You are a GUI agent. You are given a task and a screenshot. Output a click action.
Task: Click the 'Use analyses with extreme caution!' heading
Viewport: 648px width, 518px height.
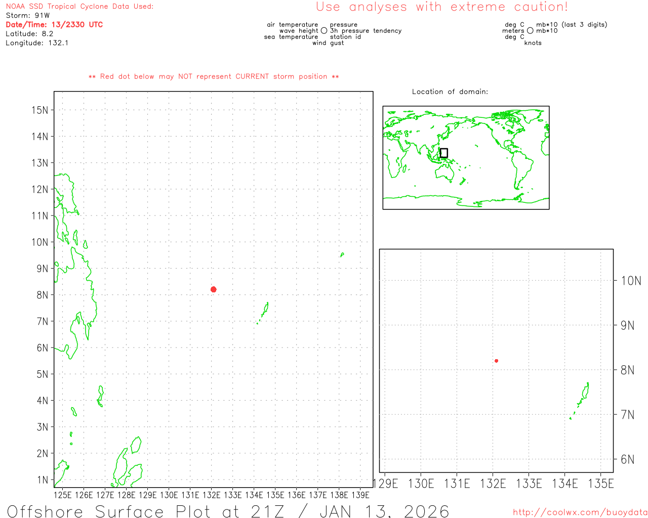tap(441, 7)
